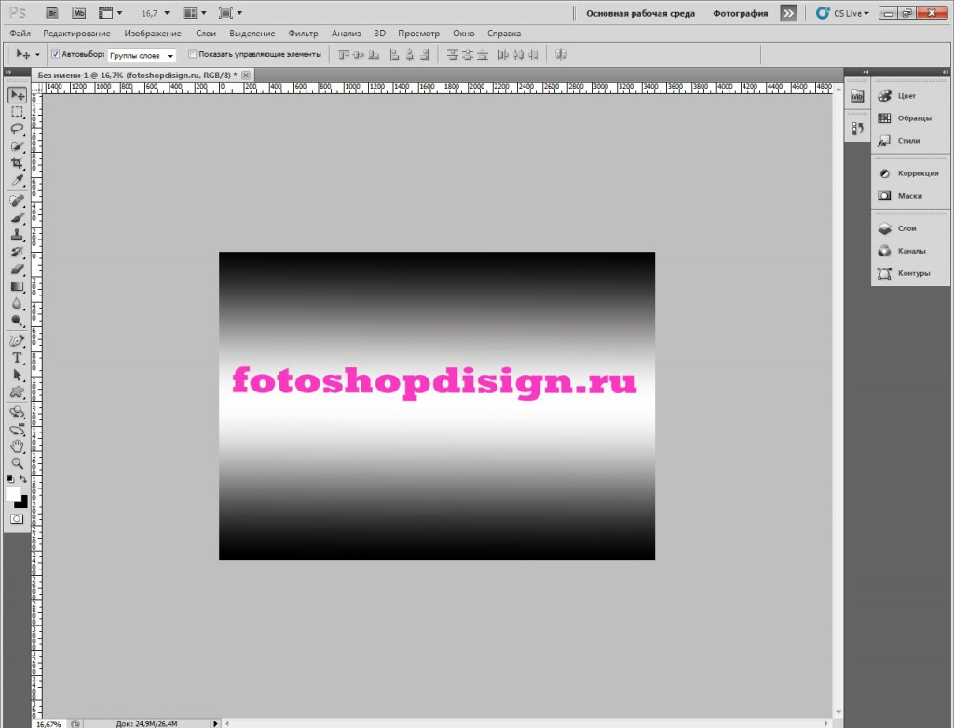Open the Файл menu
This screenshot has width=954, height=728.
pos(20,34)
